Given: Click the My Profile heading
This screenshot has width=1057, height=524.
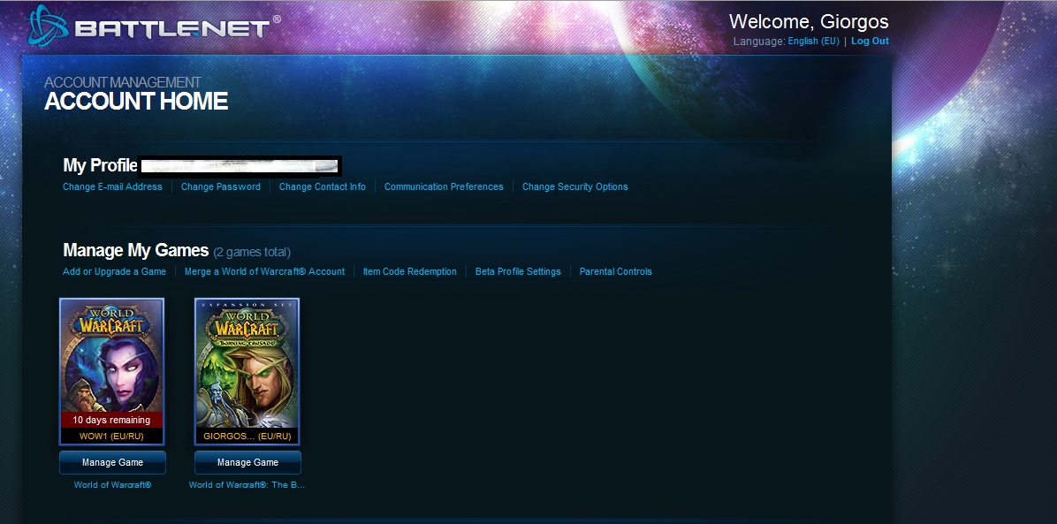Looking at the screenshot, I should (x=100, y=165).
